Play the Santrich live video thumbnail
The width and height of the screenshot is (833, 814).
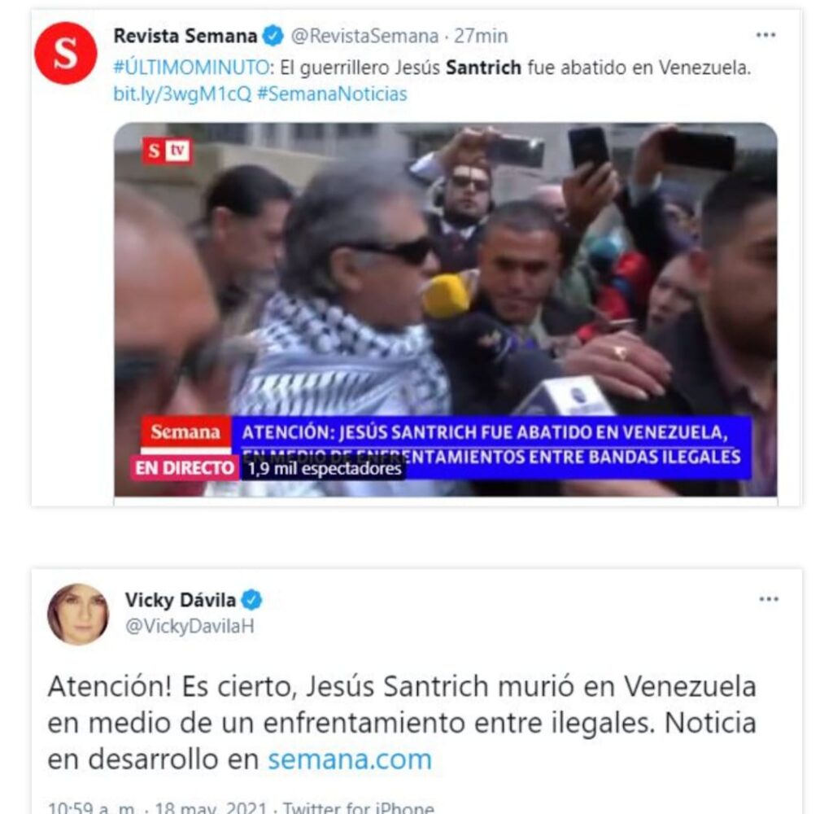click(446, 309)
